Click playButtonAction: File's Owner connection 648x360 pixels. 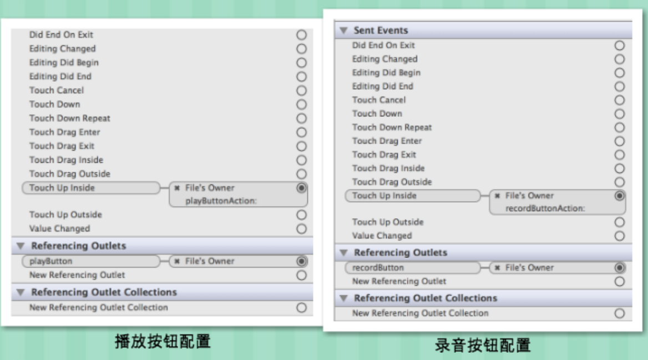pyautogui.click(x=239, y=194)
